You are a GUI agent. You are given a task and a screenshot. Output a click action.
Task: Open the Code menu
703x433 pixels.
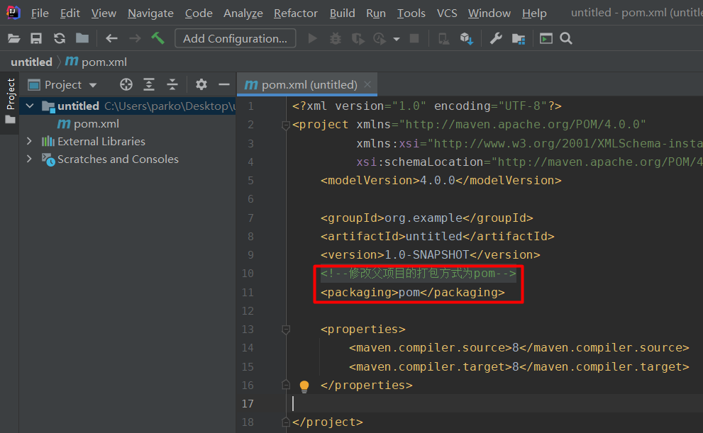[x=199, y=13]
